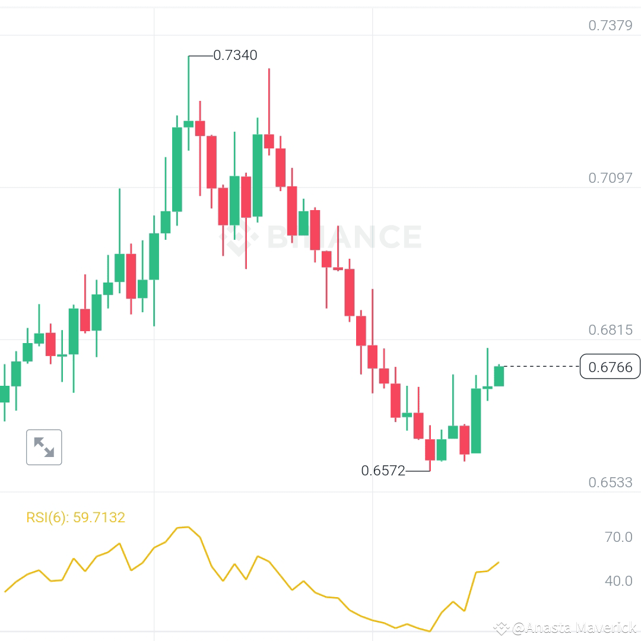Toggle the RSI indicator by clicking its value 59.7132

100,517
